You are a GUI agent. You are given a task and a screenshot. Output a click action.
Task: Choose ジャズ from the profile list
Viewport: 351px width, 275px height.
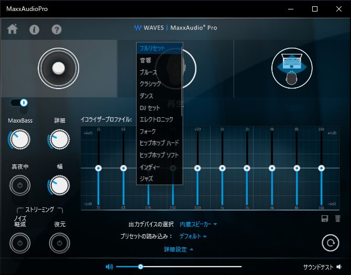coord(159,179)
